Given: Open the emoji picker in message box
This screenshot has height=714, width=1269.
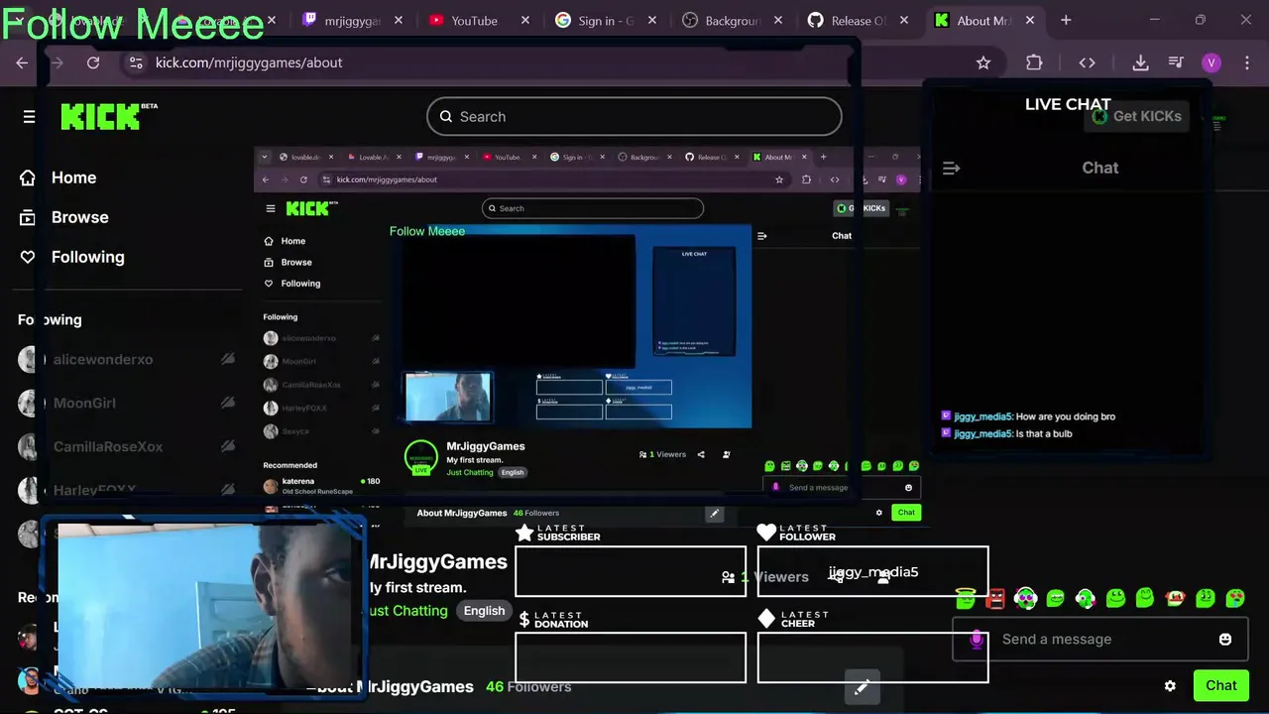Looking at the screenshot, I should (1225, 640).
